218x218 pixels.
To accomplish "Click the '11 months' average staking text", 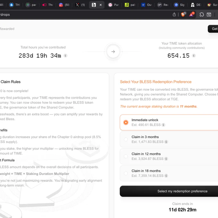I will click(188, 106).
